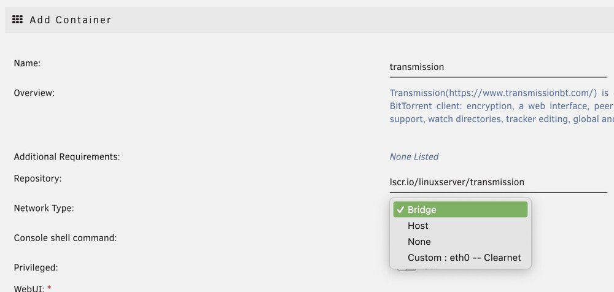Image resolution: width=614 pixels, height=292 pixels.
Task: Pick the None network option
Action: pos(460,242)
